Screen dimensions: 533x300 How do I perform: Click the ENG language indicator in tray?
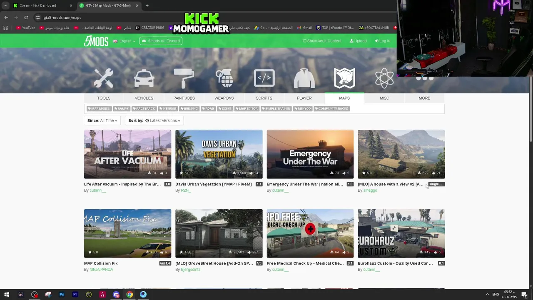point(496,295)
